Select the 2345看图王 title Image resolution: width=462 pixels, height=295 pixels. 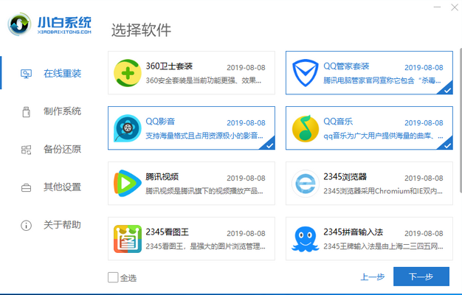[167, 232]
